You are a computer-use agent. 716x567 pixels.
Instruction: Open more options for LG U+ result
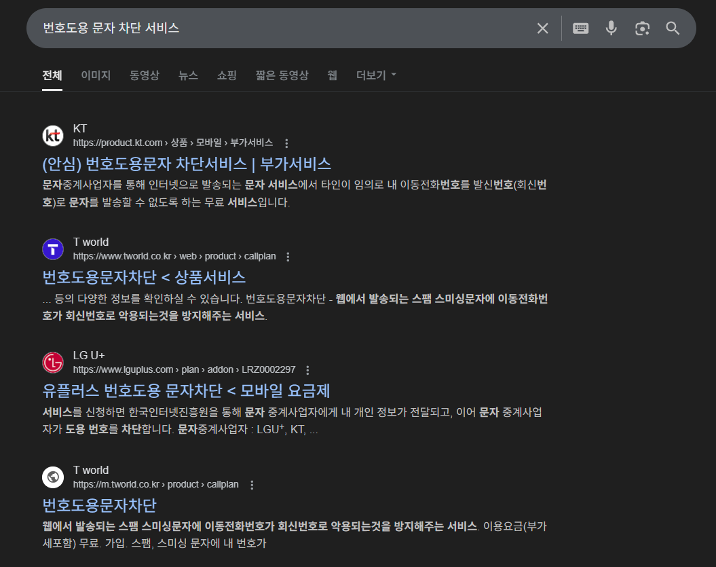click(307, 370)
